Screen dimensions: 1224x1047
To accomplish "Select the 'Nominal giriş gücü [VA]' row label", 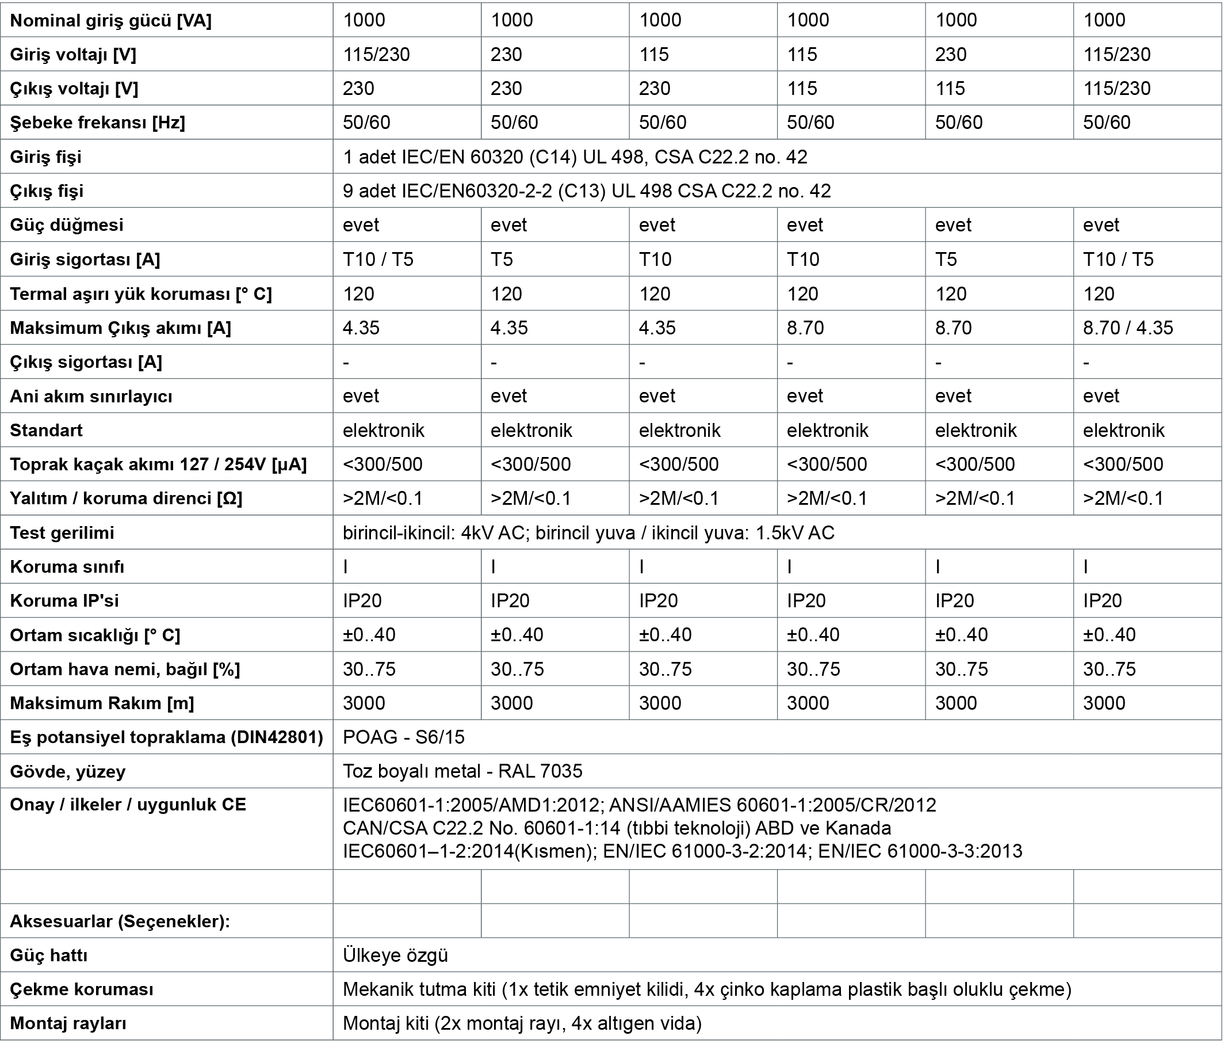I will click(110, 21).
